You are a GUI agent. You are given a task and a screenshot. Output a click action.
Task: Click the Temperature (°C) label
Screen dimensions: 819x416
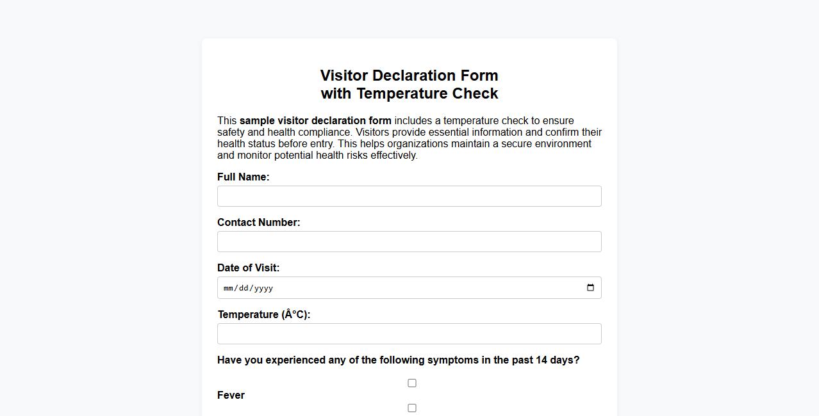(263, 314)
